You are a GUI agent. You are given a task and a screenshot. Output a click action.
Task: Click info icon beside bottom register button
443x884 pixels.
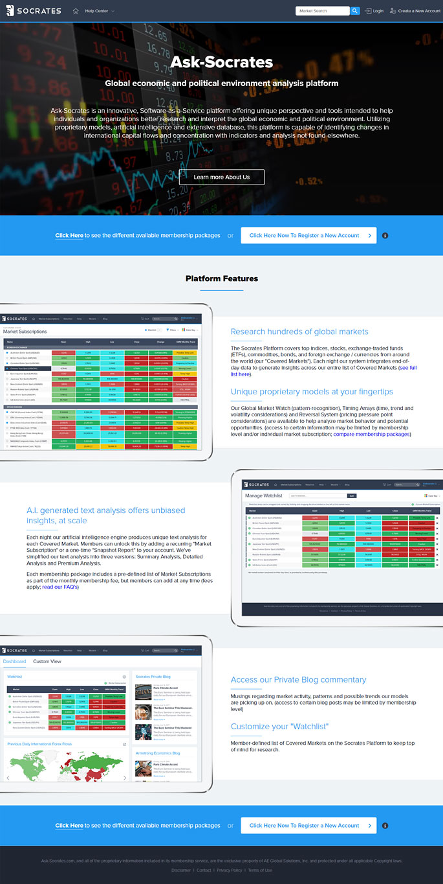pos(385,826)
